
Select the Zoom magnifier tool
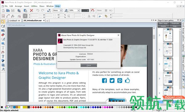point(3,69)
